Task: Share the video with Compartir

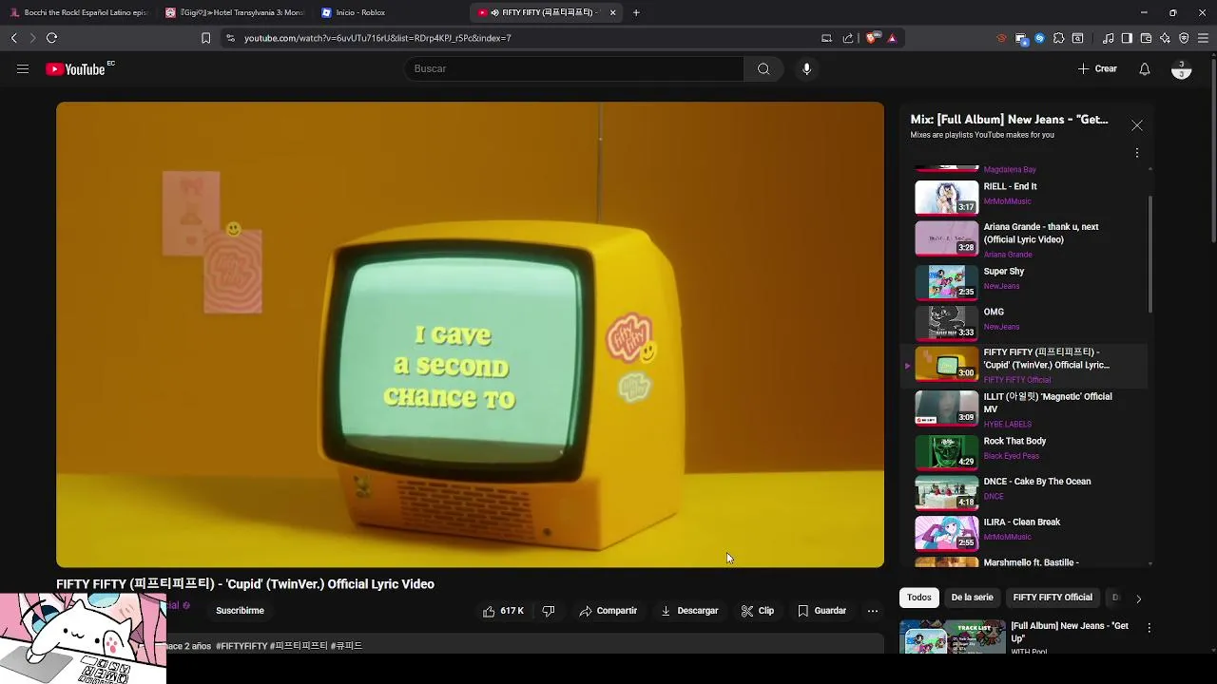Action: click(x=608, y=611)
